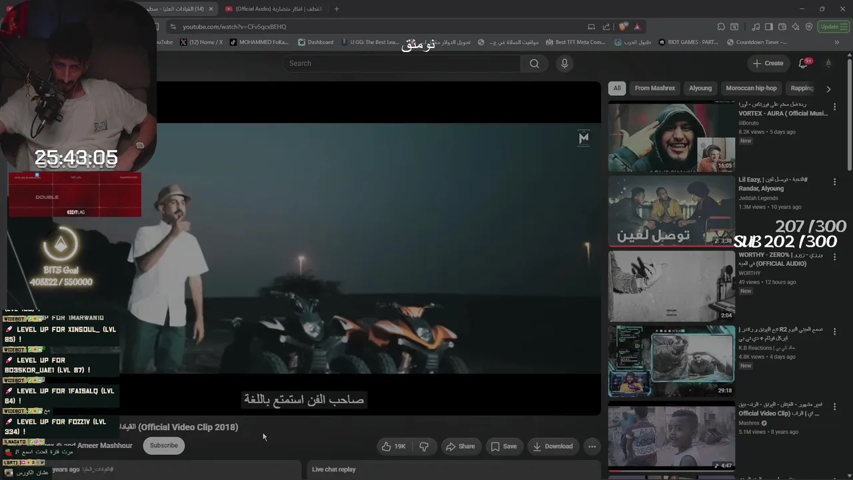This screenshot has width=853, height=480.
Task: Select the Alyoung filter chip
Action: point(700,88)
